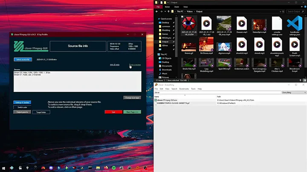This screenshot has height=172, width=307.
Task: Open the Explorer recent locations dropdown
Action: 165,11
